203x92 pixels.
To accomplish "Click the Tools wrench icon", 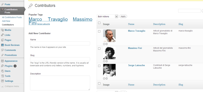I will point(2,76).
